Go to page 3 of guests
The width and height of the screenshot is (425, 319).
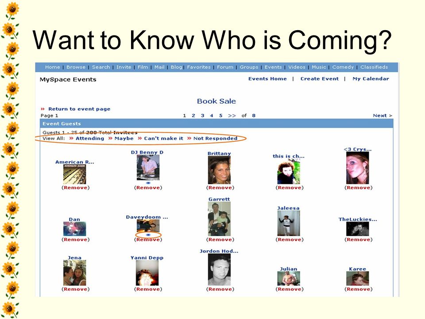(x=202, y=116)
